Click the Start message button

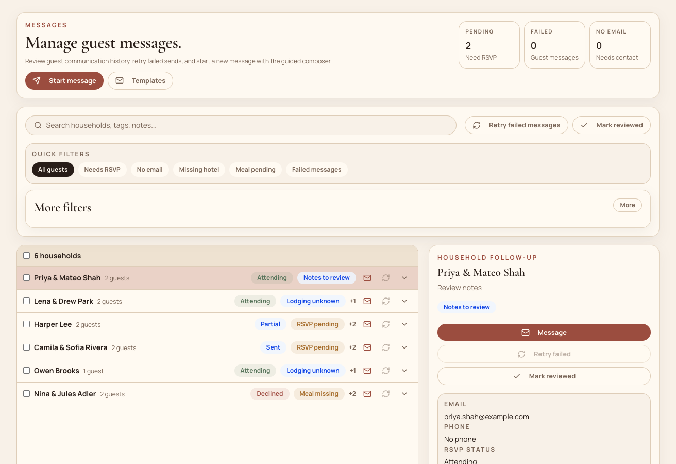pos(64,81)
